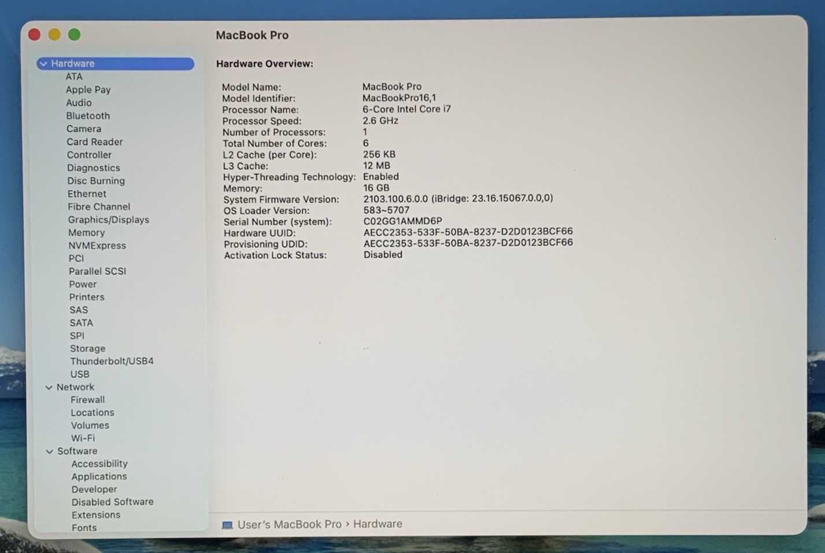Viewport: 825px width, 553px height.
Task: Select User's MacBook Pro in path bar
Action: pos(290,524)
